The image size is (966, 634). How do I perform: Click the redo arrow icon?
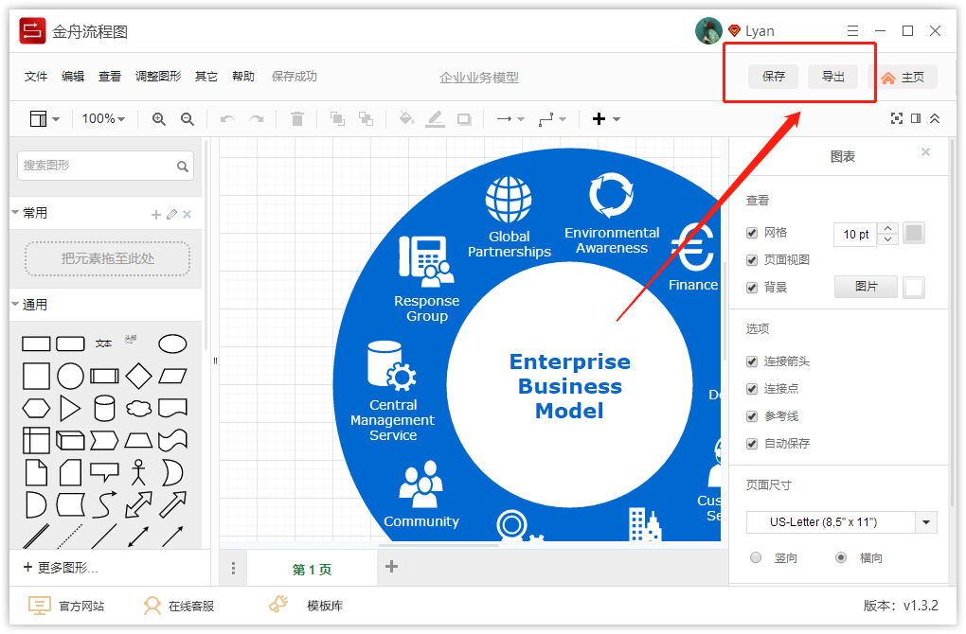[257, 119]
